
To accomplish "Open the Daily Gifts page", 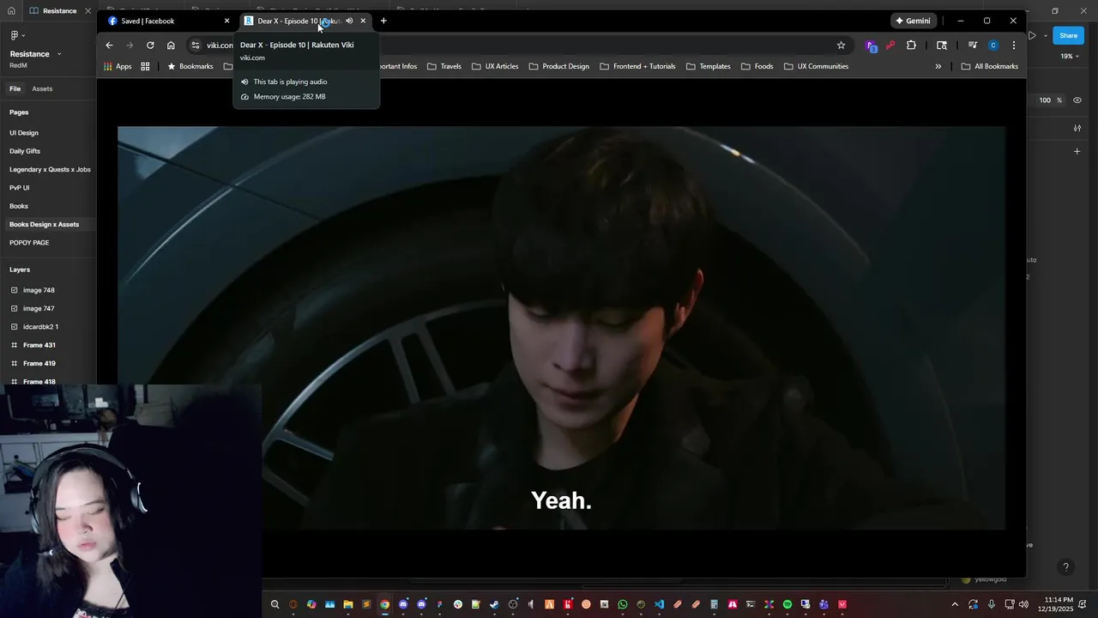I will (x=25, y=151).
